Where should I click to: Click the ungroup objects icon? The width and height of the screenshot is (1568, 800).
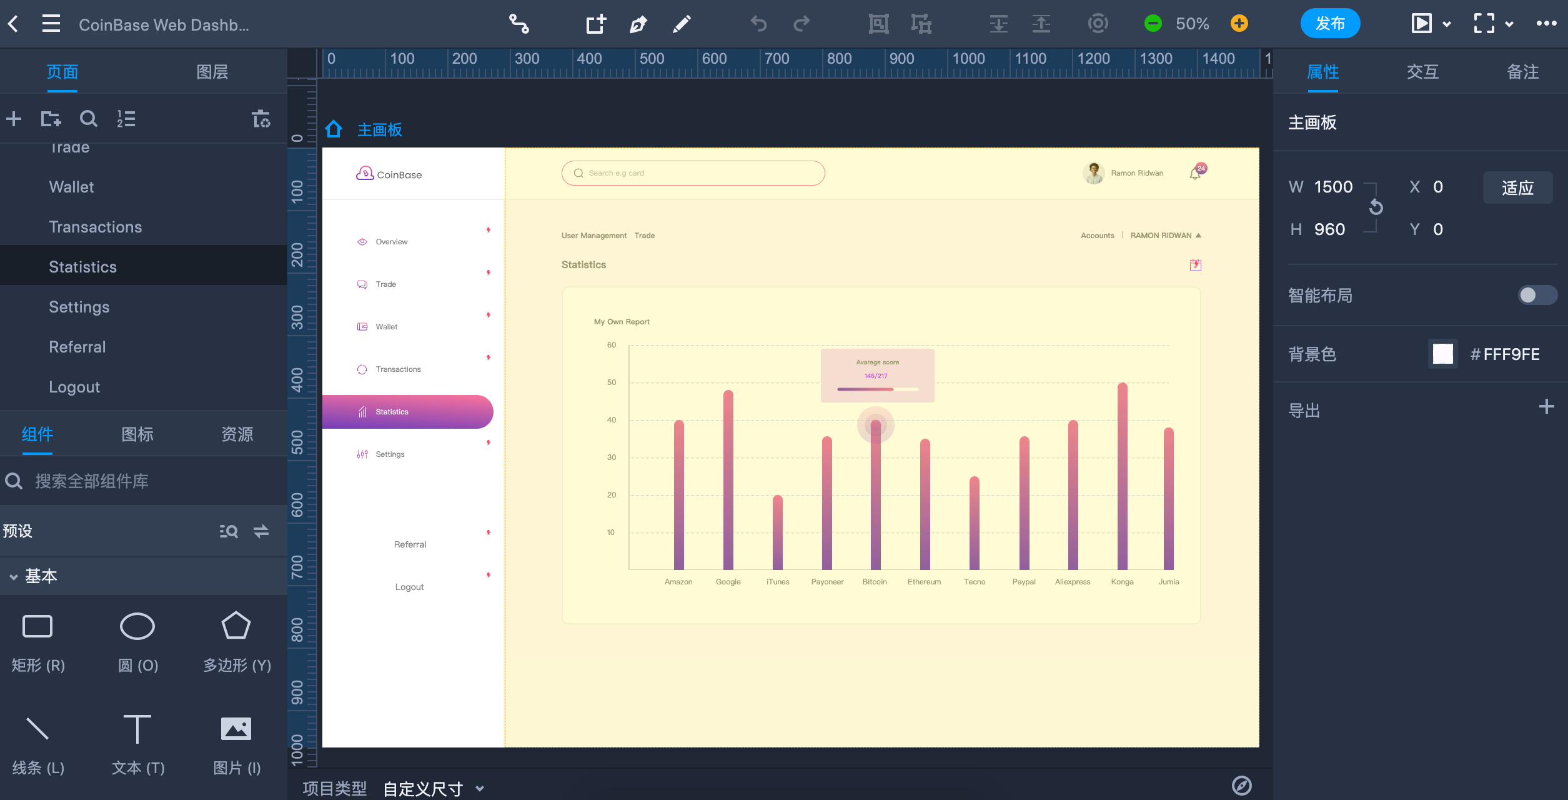(921, 24)
